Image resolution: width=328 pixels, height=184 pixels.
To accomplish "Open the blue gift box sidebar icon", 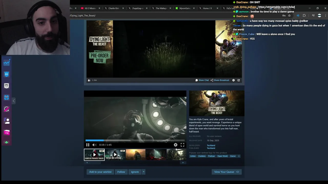I will click(6, 97).
